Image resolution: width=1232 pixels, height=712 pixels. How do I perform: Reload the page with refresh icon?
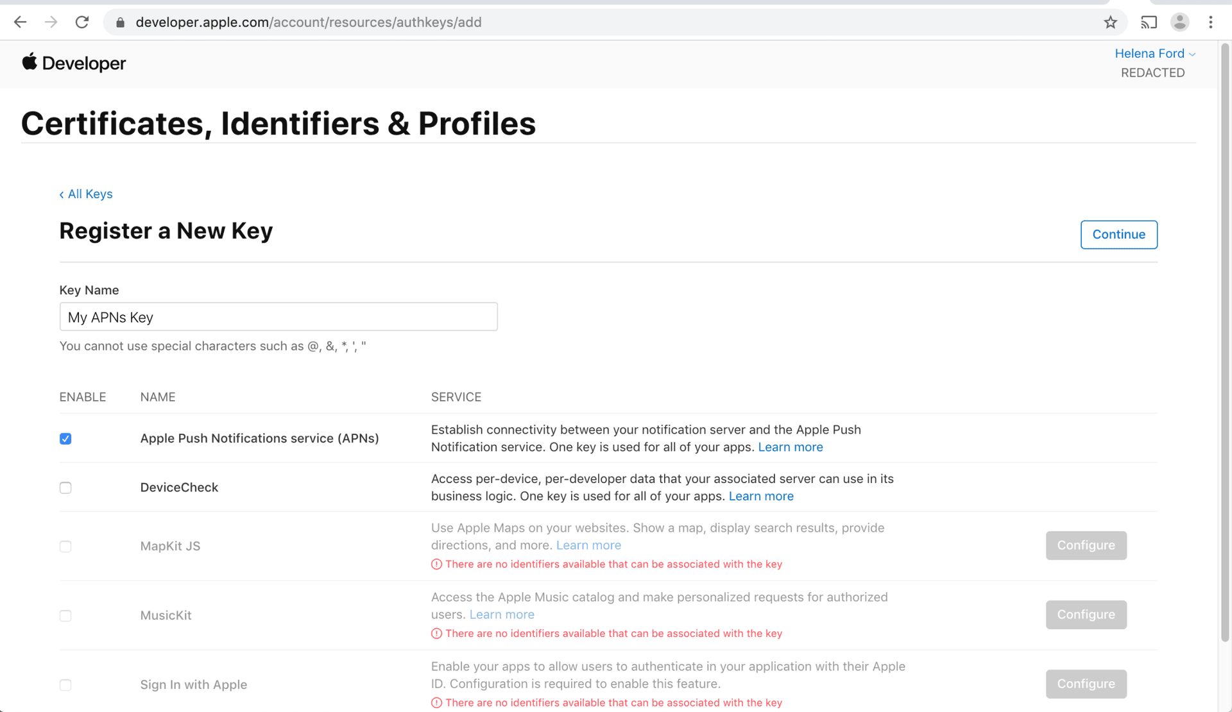[x=82, y=22]
